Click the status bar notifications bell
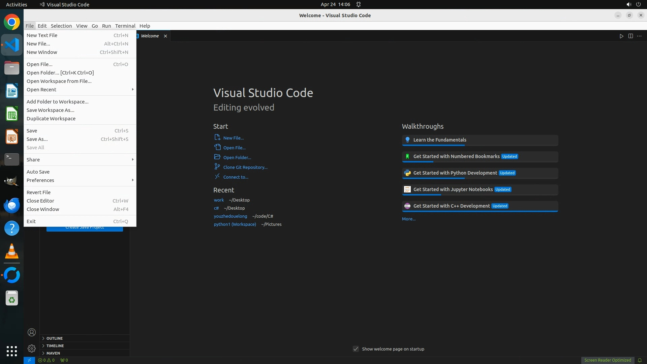Image resolution: width=647 pixels, height=364 pixels. (x=640, y=360)
